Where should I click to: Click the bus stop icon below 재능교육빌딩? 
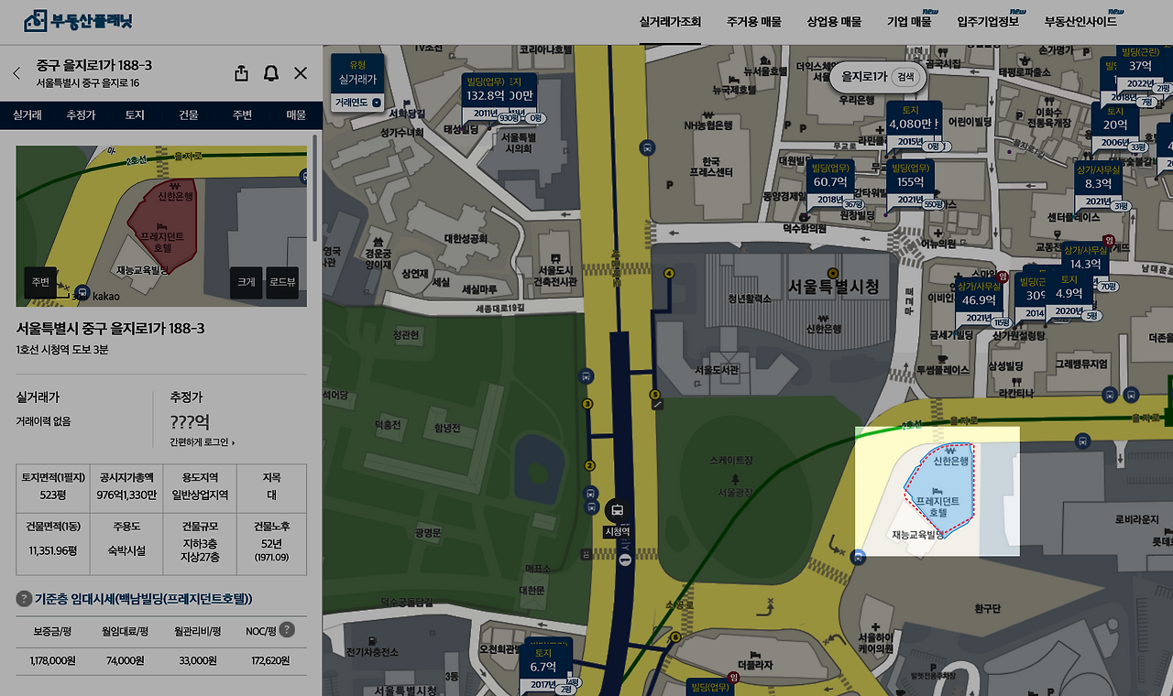858,557
